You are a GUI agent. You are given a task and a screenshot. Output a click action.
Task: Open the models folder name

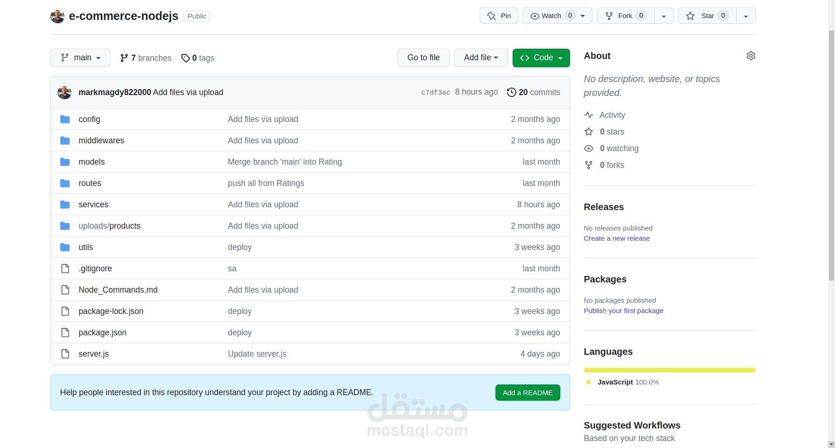coord(92,162)
